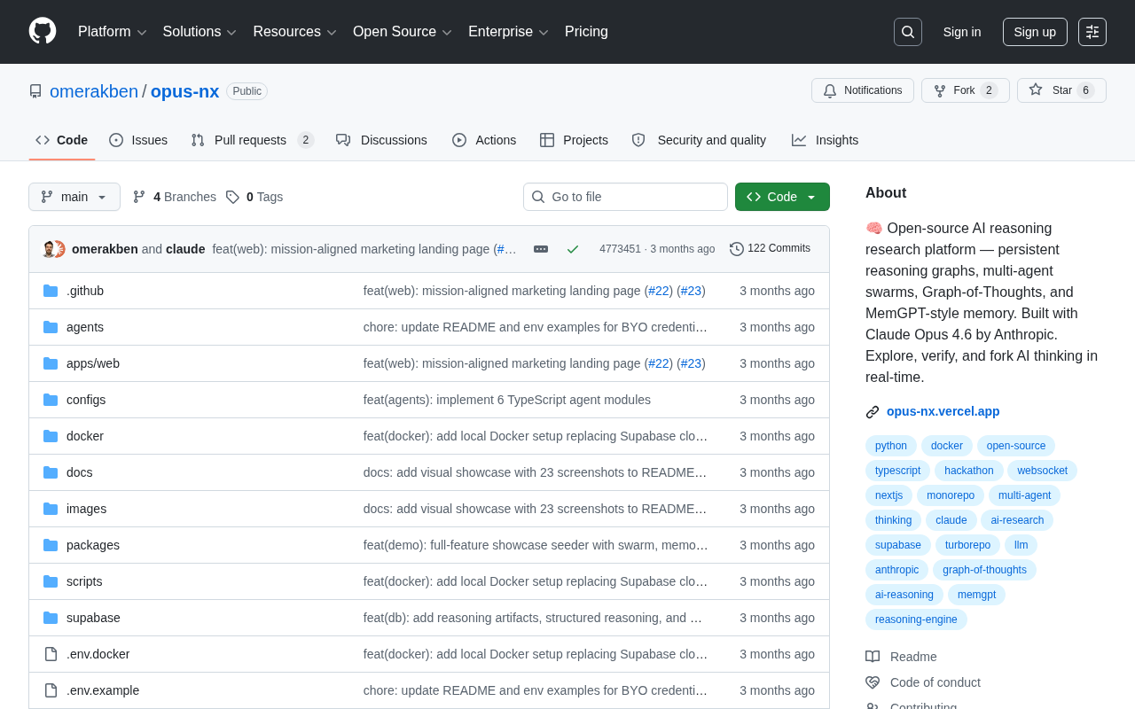
Task: Click the Code of conduct heart icon
Action: click(873, 682)
